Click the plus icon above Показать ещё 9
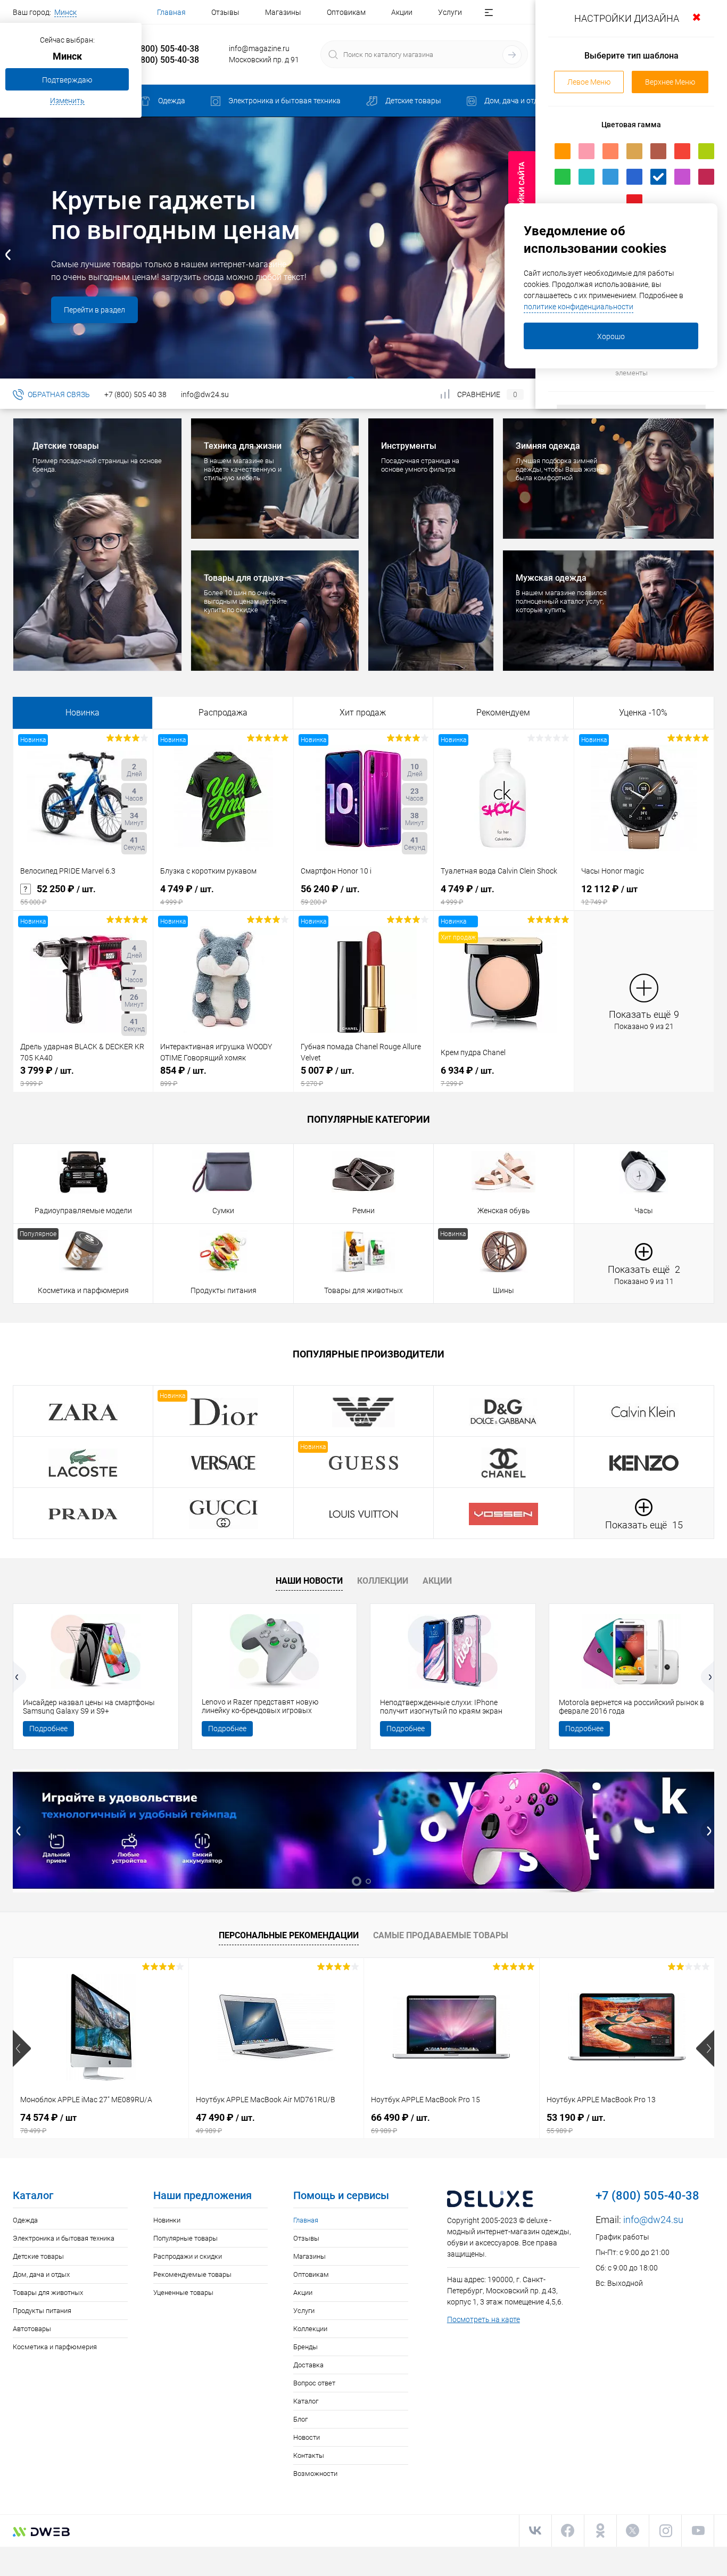 [643, 988]
